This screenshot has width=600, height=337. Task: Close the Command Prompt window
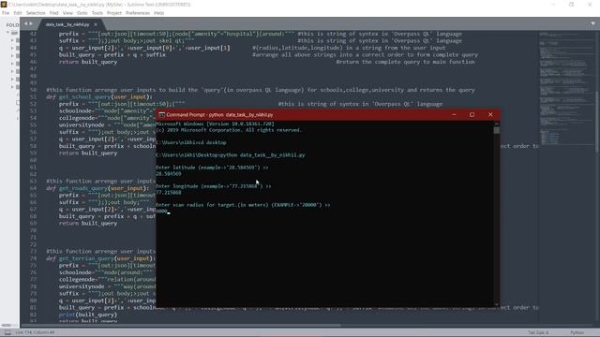490,114
